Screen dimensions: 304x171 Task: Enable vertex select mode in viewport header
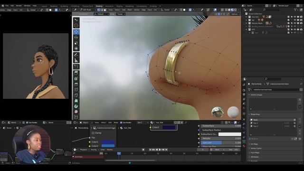(x=99, y=10)
